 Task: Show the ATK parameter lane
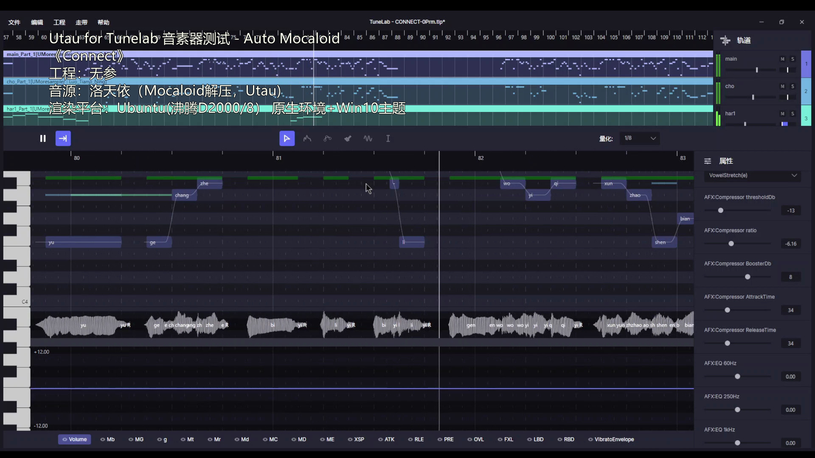point(386,439)
